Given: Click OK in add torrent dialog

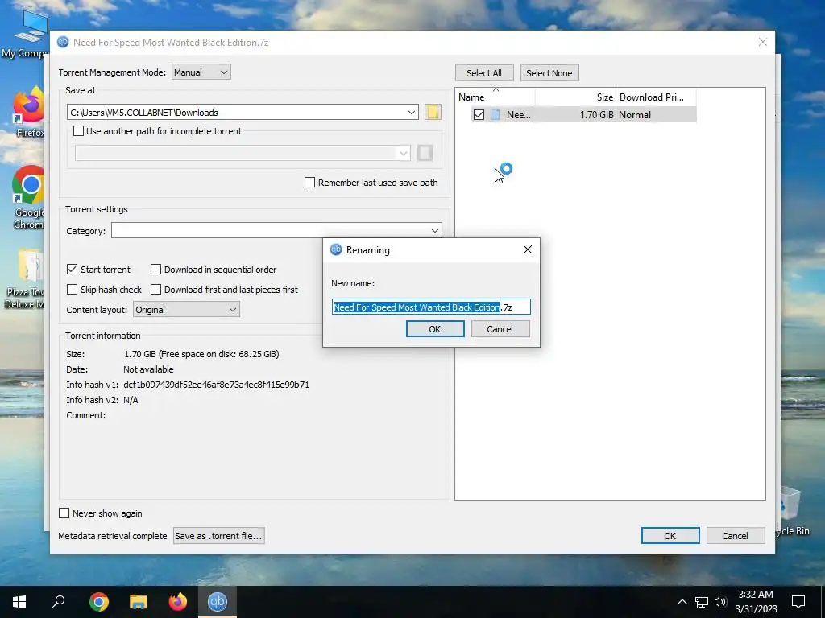Looking at the screenshot, I should tap(670, 536).
